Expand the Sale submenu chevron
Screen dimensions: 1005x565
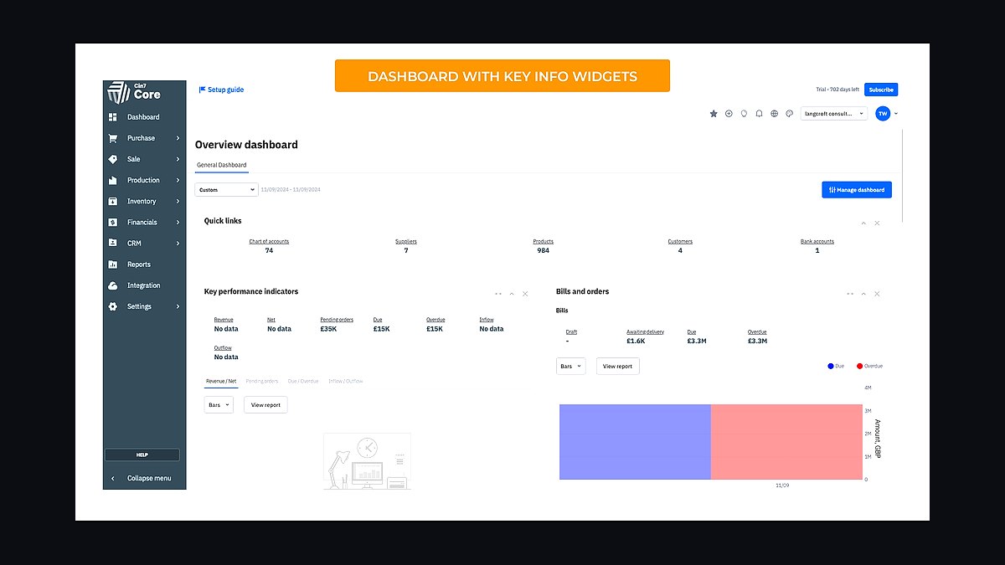178,159
